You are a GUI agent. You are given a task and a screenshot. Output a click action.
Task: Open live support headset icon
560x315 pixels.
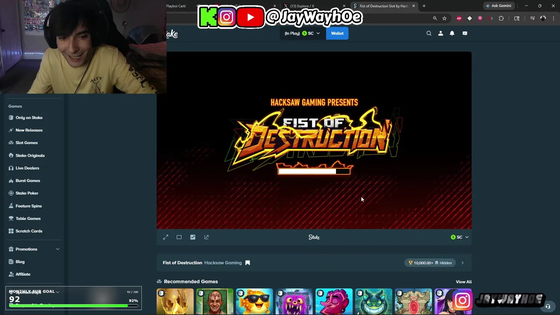(548, 307)
